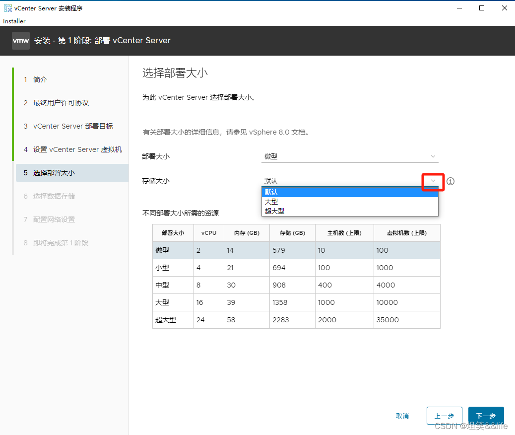Click the 取消 link
This screenshot has width=515, height=435.
click(x=402, y=416)
